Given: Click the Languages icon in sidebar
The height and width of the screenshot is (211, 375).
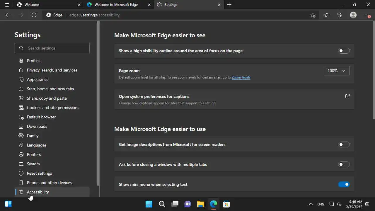Looking at the screenshot, I should coord(21,145).
